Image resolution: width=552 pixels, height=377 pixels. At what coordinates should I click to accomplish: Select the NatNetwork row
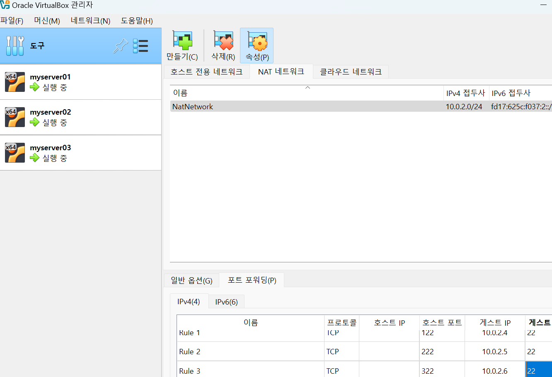361,106
